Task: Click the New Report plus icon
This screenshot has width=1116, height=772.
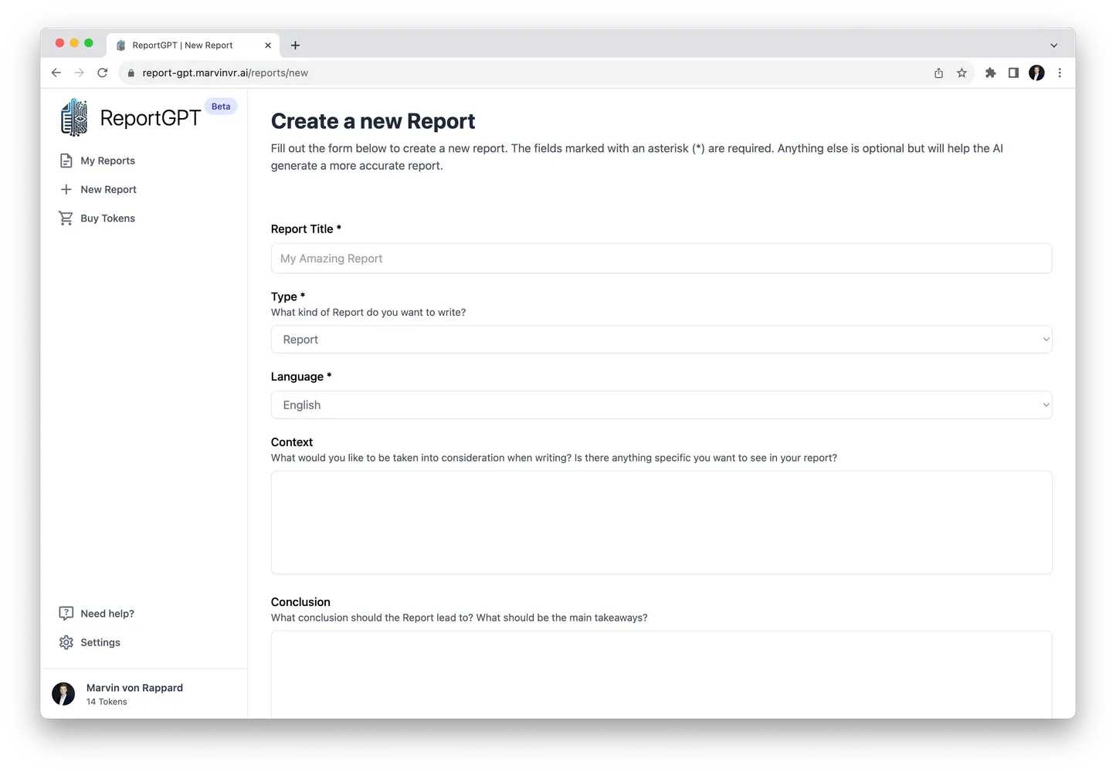Action: 66,189
